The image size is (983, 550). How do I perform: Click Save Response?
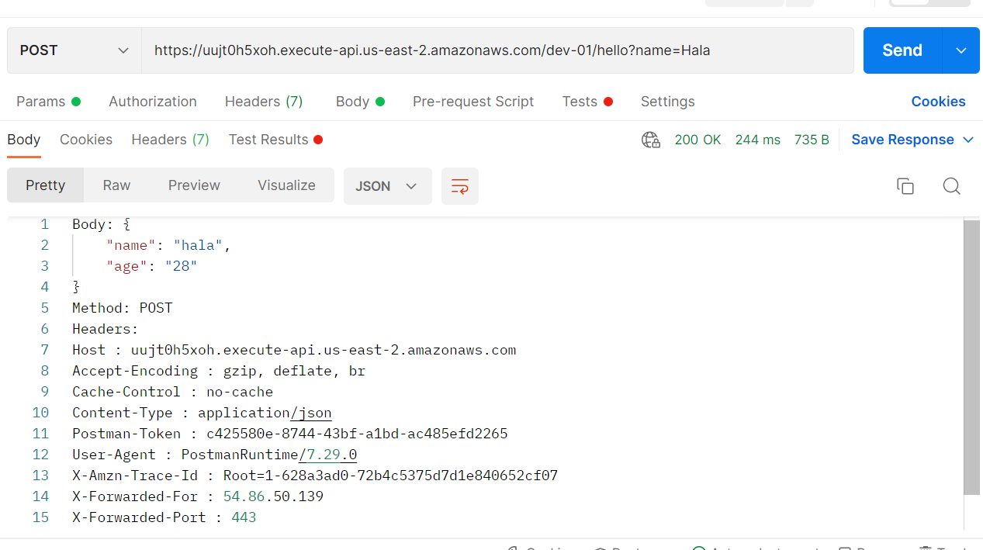[902, 140]
